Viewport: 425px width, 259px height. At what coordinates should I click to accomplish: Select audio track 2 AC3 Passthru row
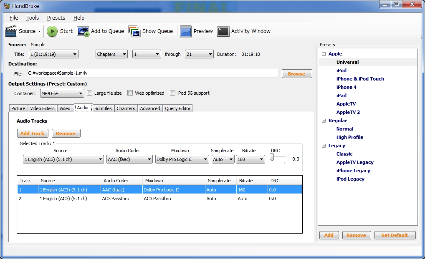(x=159, y=199)
